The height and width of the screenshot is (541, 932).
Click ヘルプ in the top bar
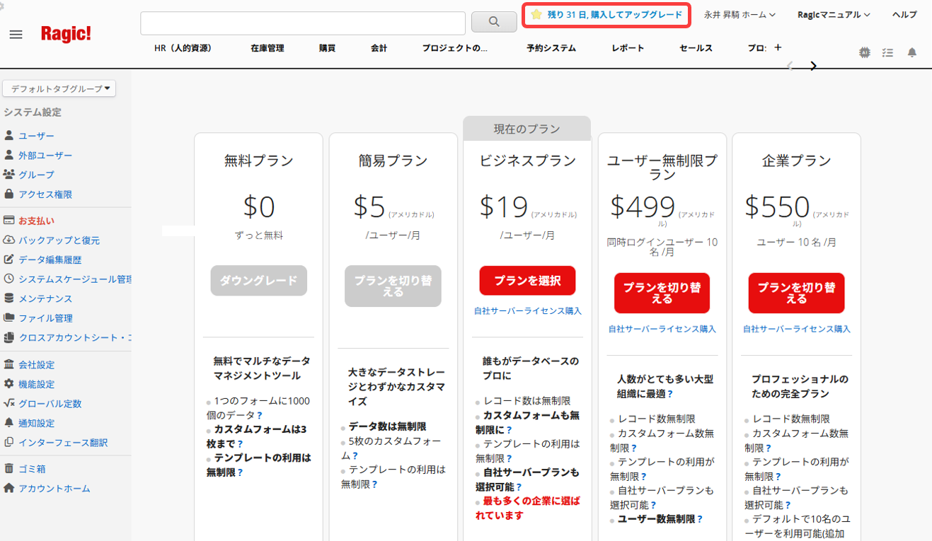point(904,14)
